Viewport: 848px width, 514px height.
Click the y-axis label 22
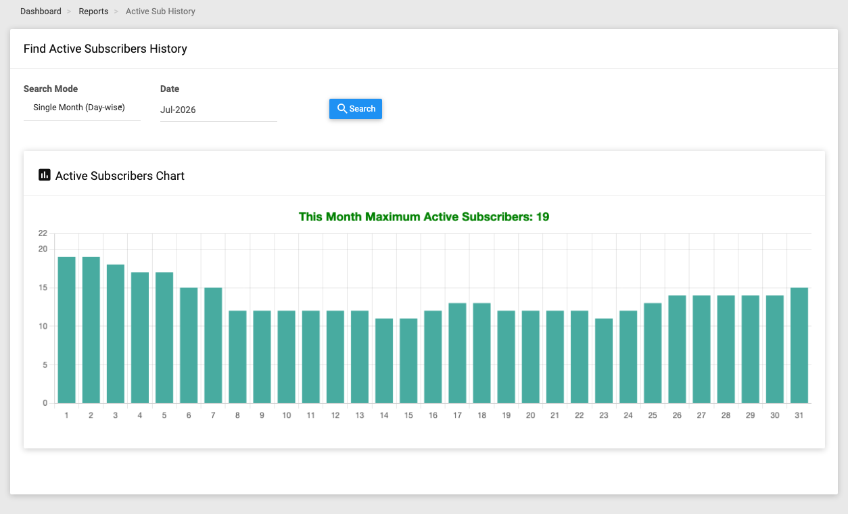coord(43,233)
